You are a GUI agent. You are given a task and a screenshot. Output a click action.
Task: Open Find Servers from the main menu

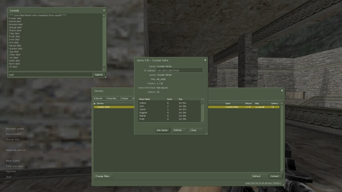click(14, 166)
